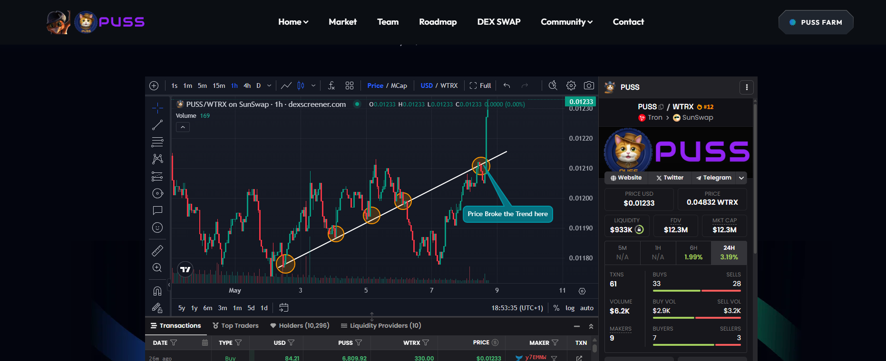Viewport: 886px width, 361px height.
Task: Click the transactions table scrollbar
Action: [x=594, y=348]
